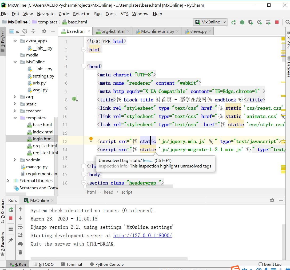Expand the xadmin folder
Viewport: 290px width, 270px height.
point(15,160)
